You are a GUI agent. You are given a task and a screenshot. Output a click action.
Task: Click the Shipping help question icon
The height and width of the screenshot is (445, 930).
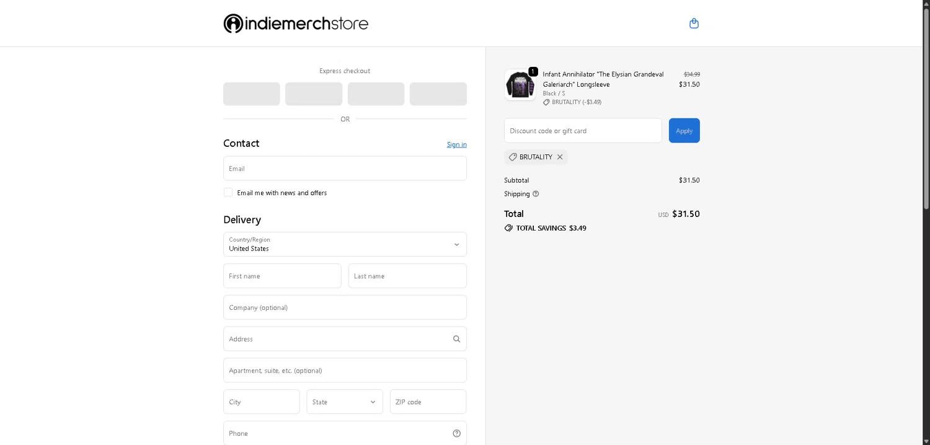536,194
